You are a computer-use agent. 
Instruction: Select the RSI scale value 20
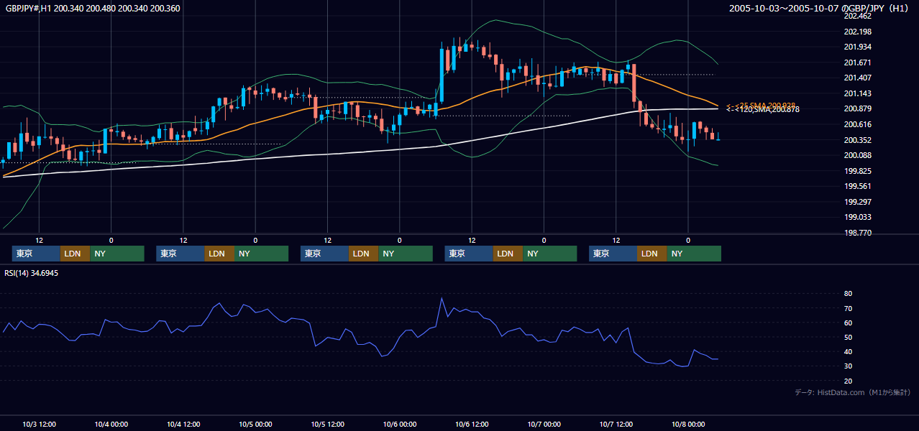[849, 381]
